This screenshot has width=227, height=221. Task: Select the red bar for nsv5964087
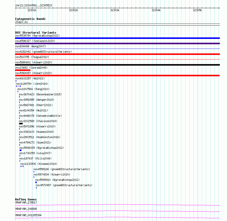point(117,76)
